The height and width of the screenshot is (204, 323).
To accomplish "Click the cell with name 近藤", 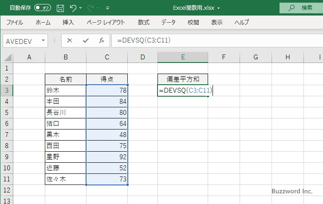I will click(x=66, y=168).
